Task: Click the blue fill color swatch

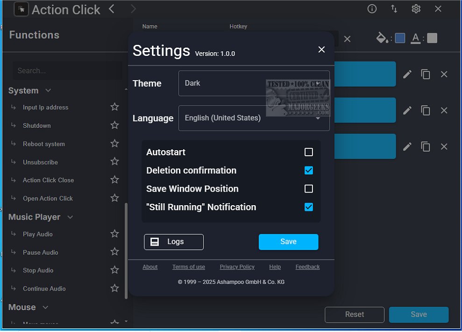Action: [x=400, y=38]
